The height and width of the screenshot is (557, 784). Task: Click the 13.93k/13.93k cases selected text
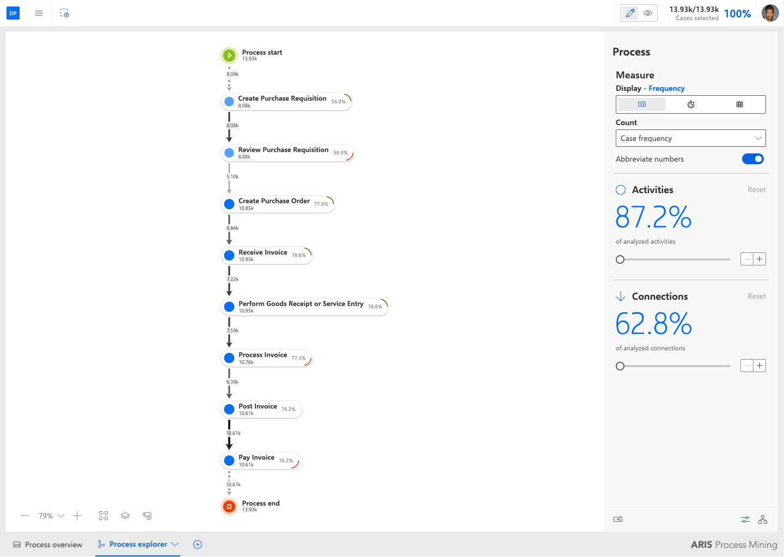click(694, 9)
